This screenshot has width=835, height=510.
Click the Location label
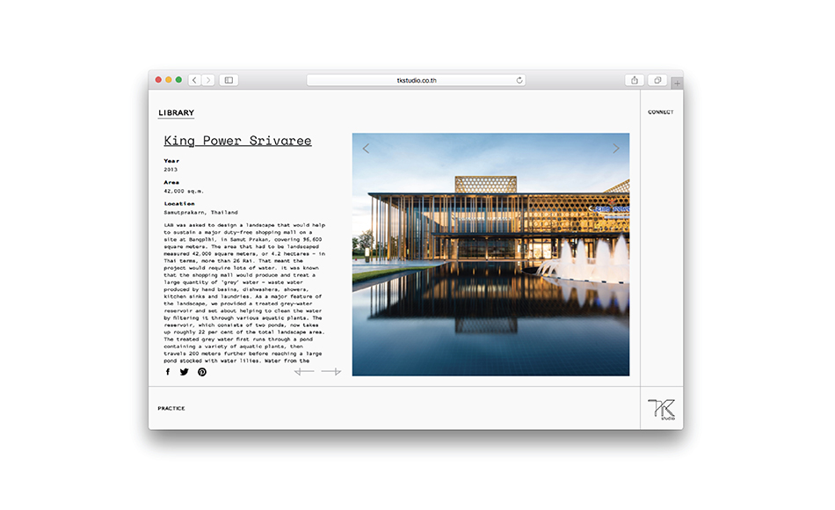pyautogui.click(x=179, y=204)
